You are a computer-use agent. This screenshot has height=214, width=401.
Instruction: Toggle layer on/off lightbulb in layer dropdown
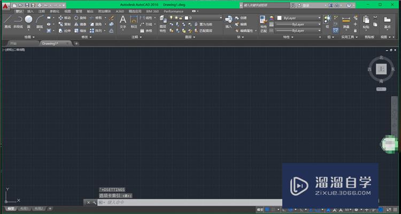(172, 18)
